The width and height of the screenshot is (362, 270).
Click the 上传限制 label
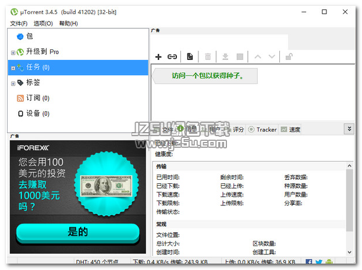coord(232,203)
